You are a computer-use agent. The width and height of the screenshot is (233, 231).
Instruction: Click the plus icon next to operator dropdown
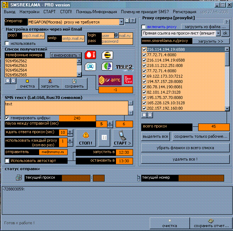tap(127, 21)
